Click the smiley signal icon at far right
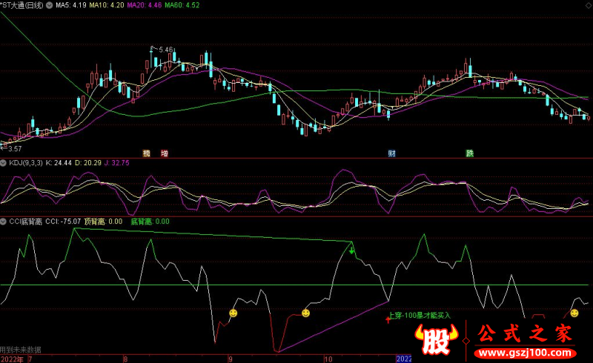Viewport: 593px width, 363px height. click(x=574, y=313)
